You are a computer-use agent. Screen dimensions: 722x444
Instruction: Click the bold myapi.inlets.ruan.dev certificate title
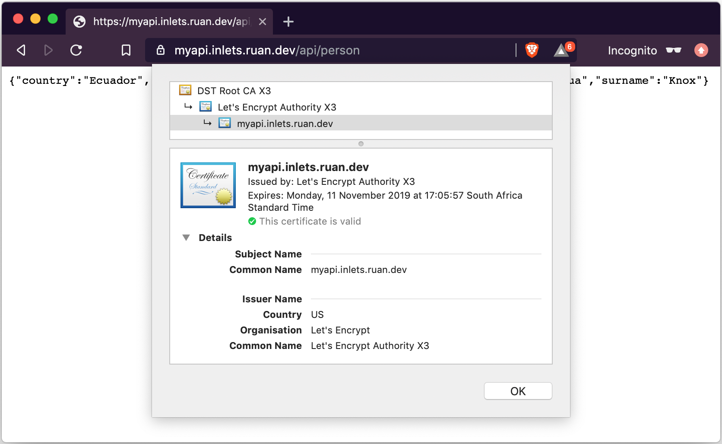pos(308,167)
